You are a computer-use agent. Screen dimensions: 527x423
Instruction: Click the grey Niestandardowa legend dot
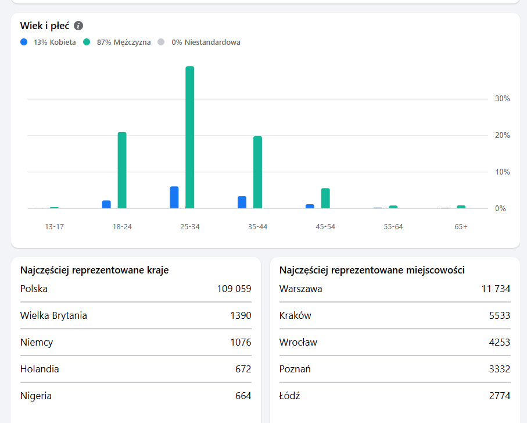161,42
